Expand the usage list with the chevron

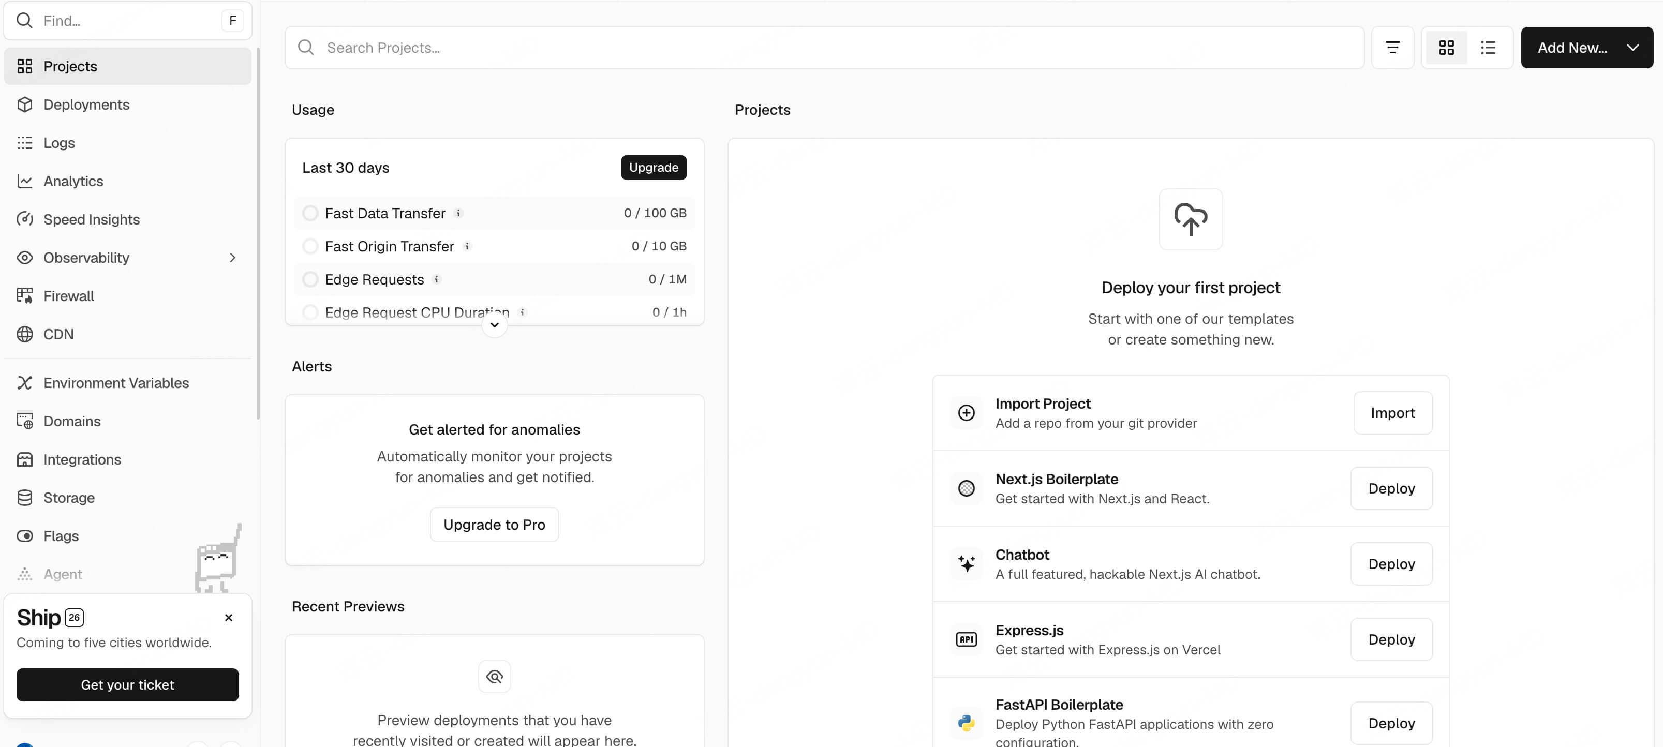494,325
